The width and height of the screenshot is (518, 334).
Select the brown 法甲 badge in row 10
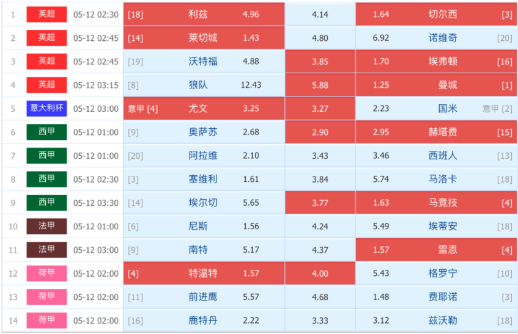pyautogui.click(x=46, y=226)
